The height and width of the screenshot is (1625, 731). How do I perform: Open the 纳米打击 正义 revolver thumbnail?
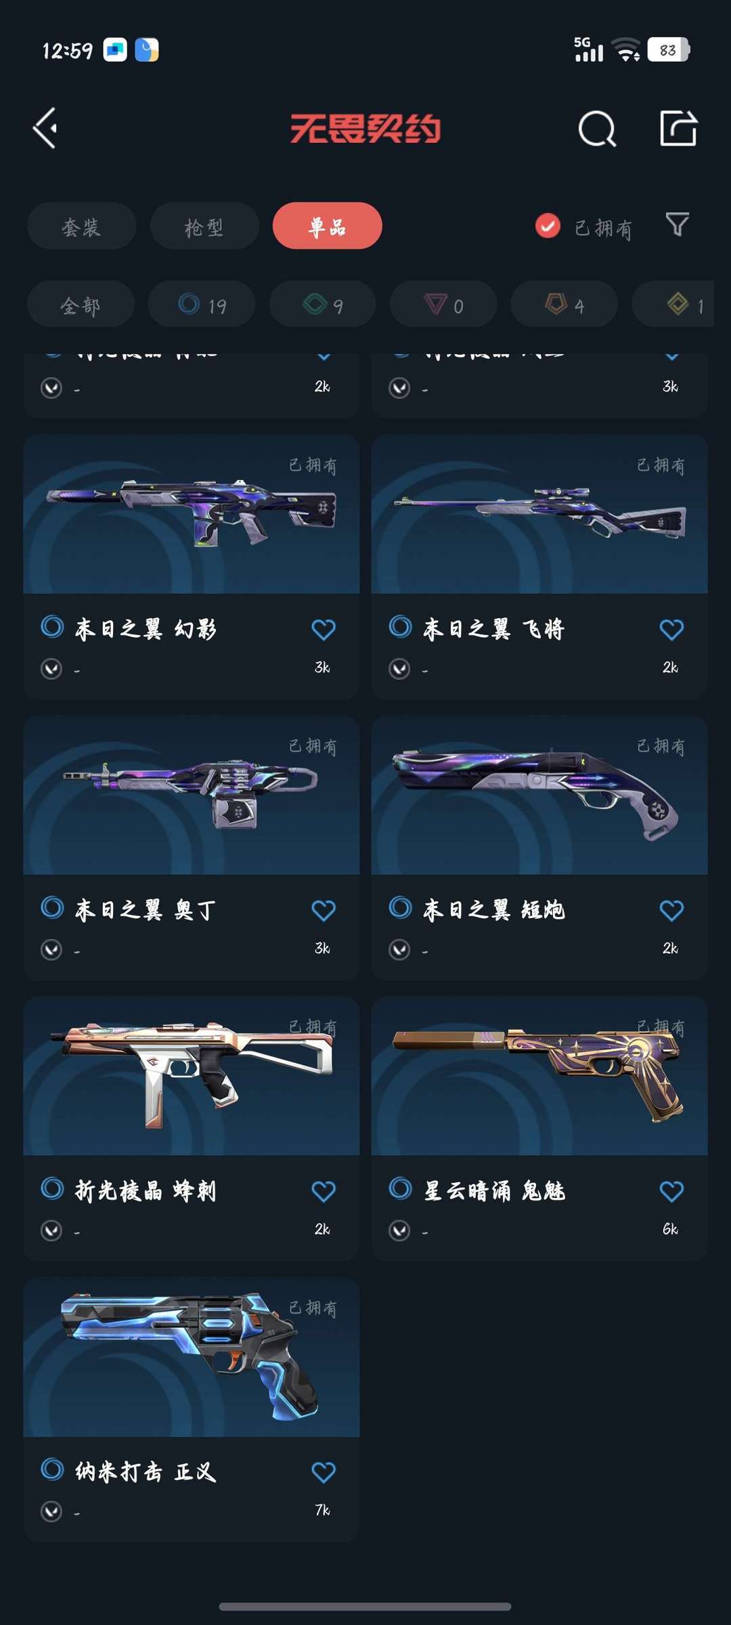tap(192, 1357)
